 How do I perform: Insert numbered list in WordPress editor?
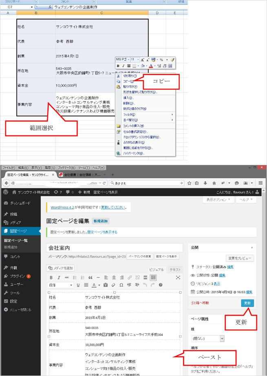[82, 277]
